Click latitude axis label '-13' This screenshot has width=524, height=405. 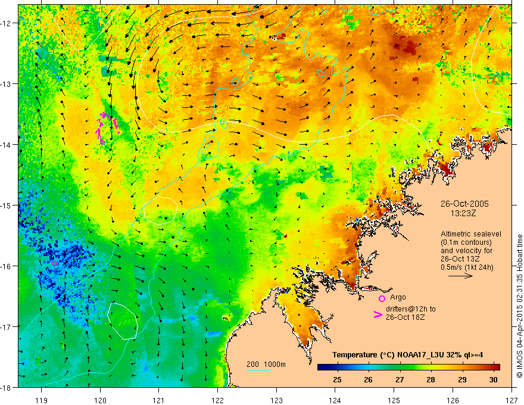(x=6, y=84)
